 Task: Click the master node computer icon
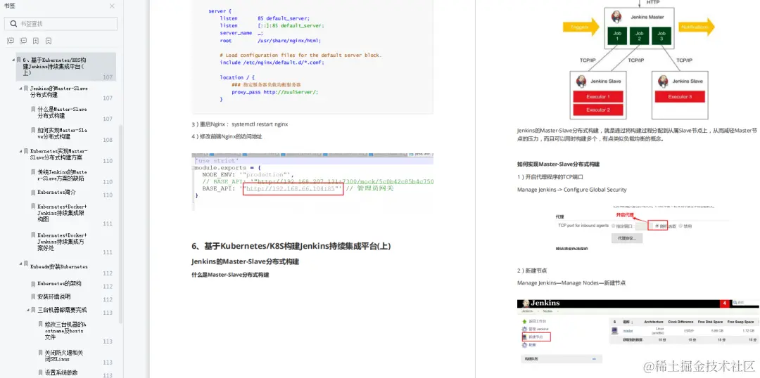click(614, 331)
